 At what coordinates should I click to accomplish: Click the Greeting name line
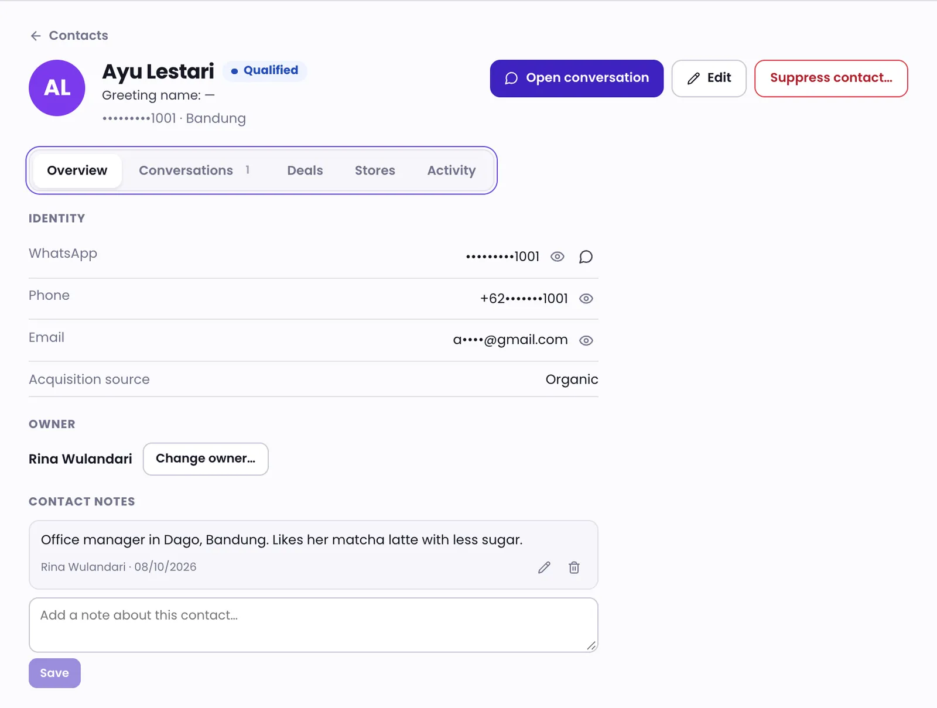pyautogui.click(x=158, y=95)
